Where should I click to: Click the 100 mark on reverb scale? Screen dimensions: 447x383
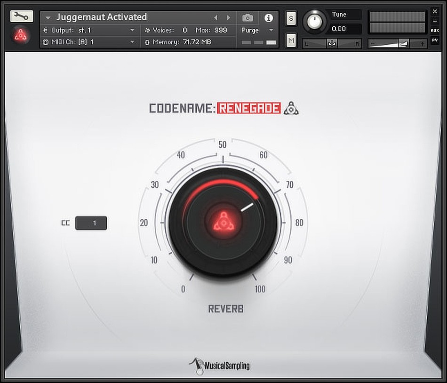pos(260,289)
